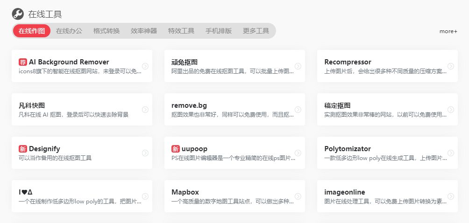Click arrow icon on uupoop card

pos(298,153)
